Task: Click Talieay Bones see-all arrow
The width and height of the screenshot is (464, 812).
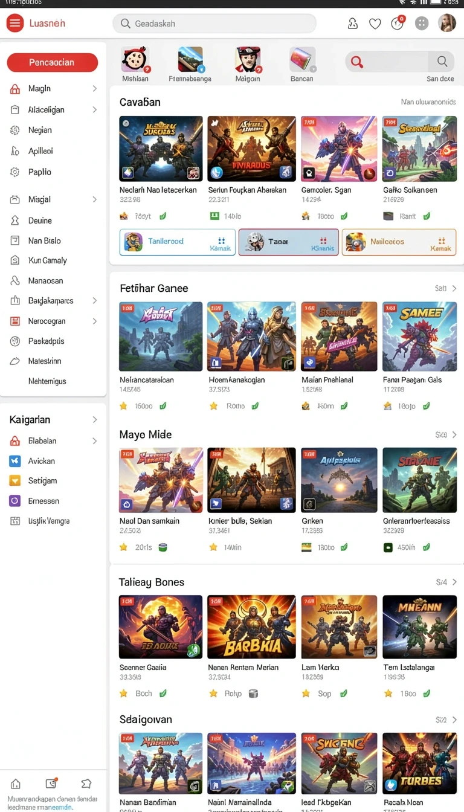Action: (454, 582)
